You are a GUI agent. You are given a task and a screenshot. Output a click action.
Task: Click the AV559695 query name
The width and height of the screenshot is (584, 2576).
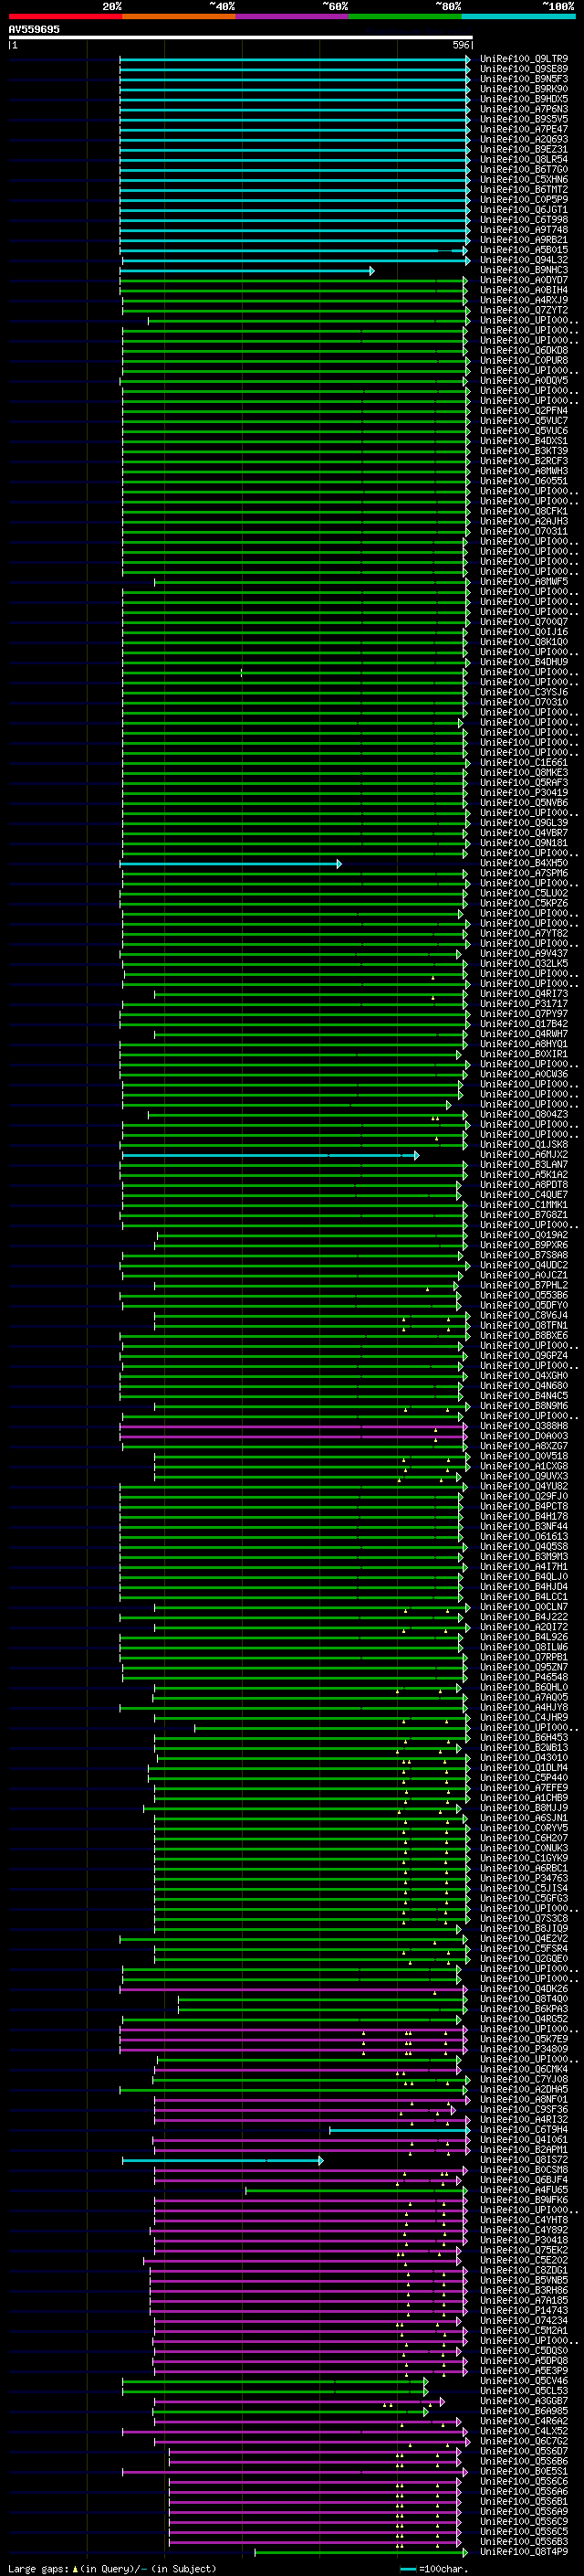click(34, 29)
